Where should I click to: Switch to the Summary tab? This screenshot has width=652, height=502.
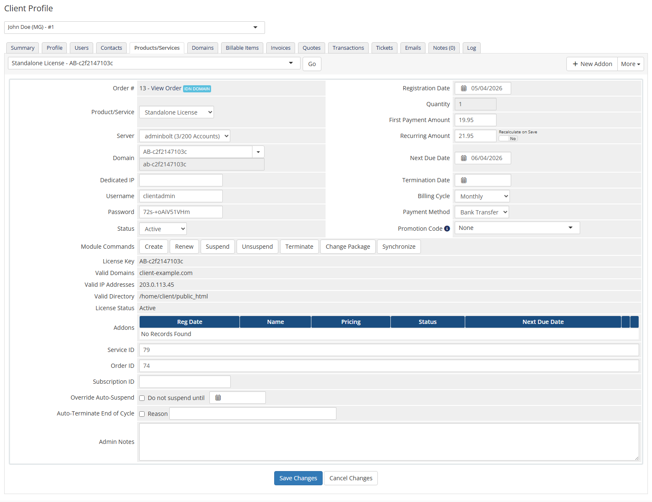tap(23, 48)
